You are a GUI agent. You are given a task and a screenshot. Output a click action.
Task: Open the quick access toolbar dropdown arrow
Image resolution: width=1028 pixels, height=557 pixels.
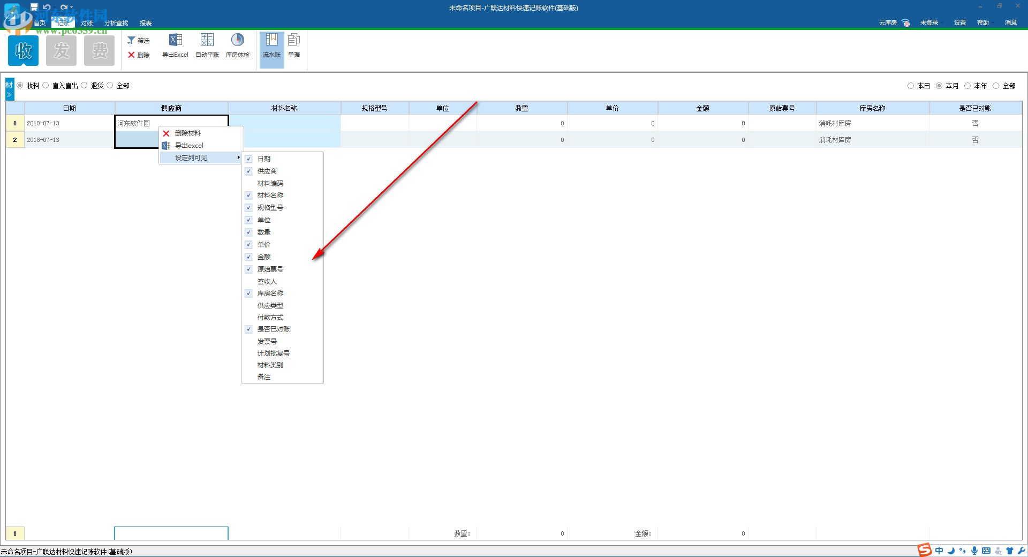[72, 7]
